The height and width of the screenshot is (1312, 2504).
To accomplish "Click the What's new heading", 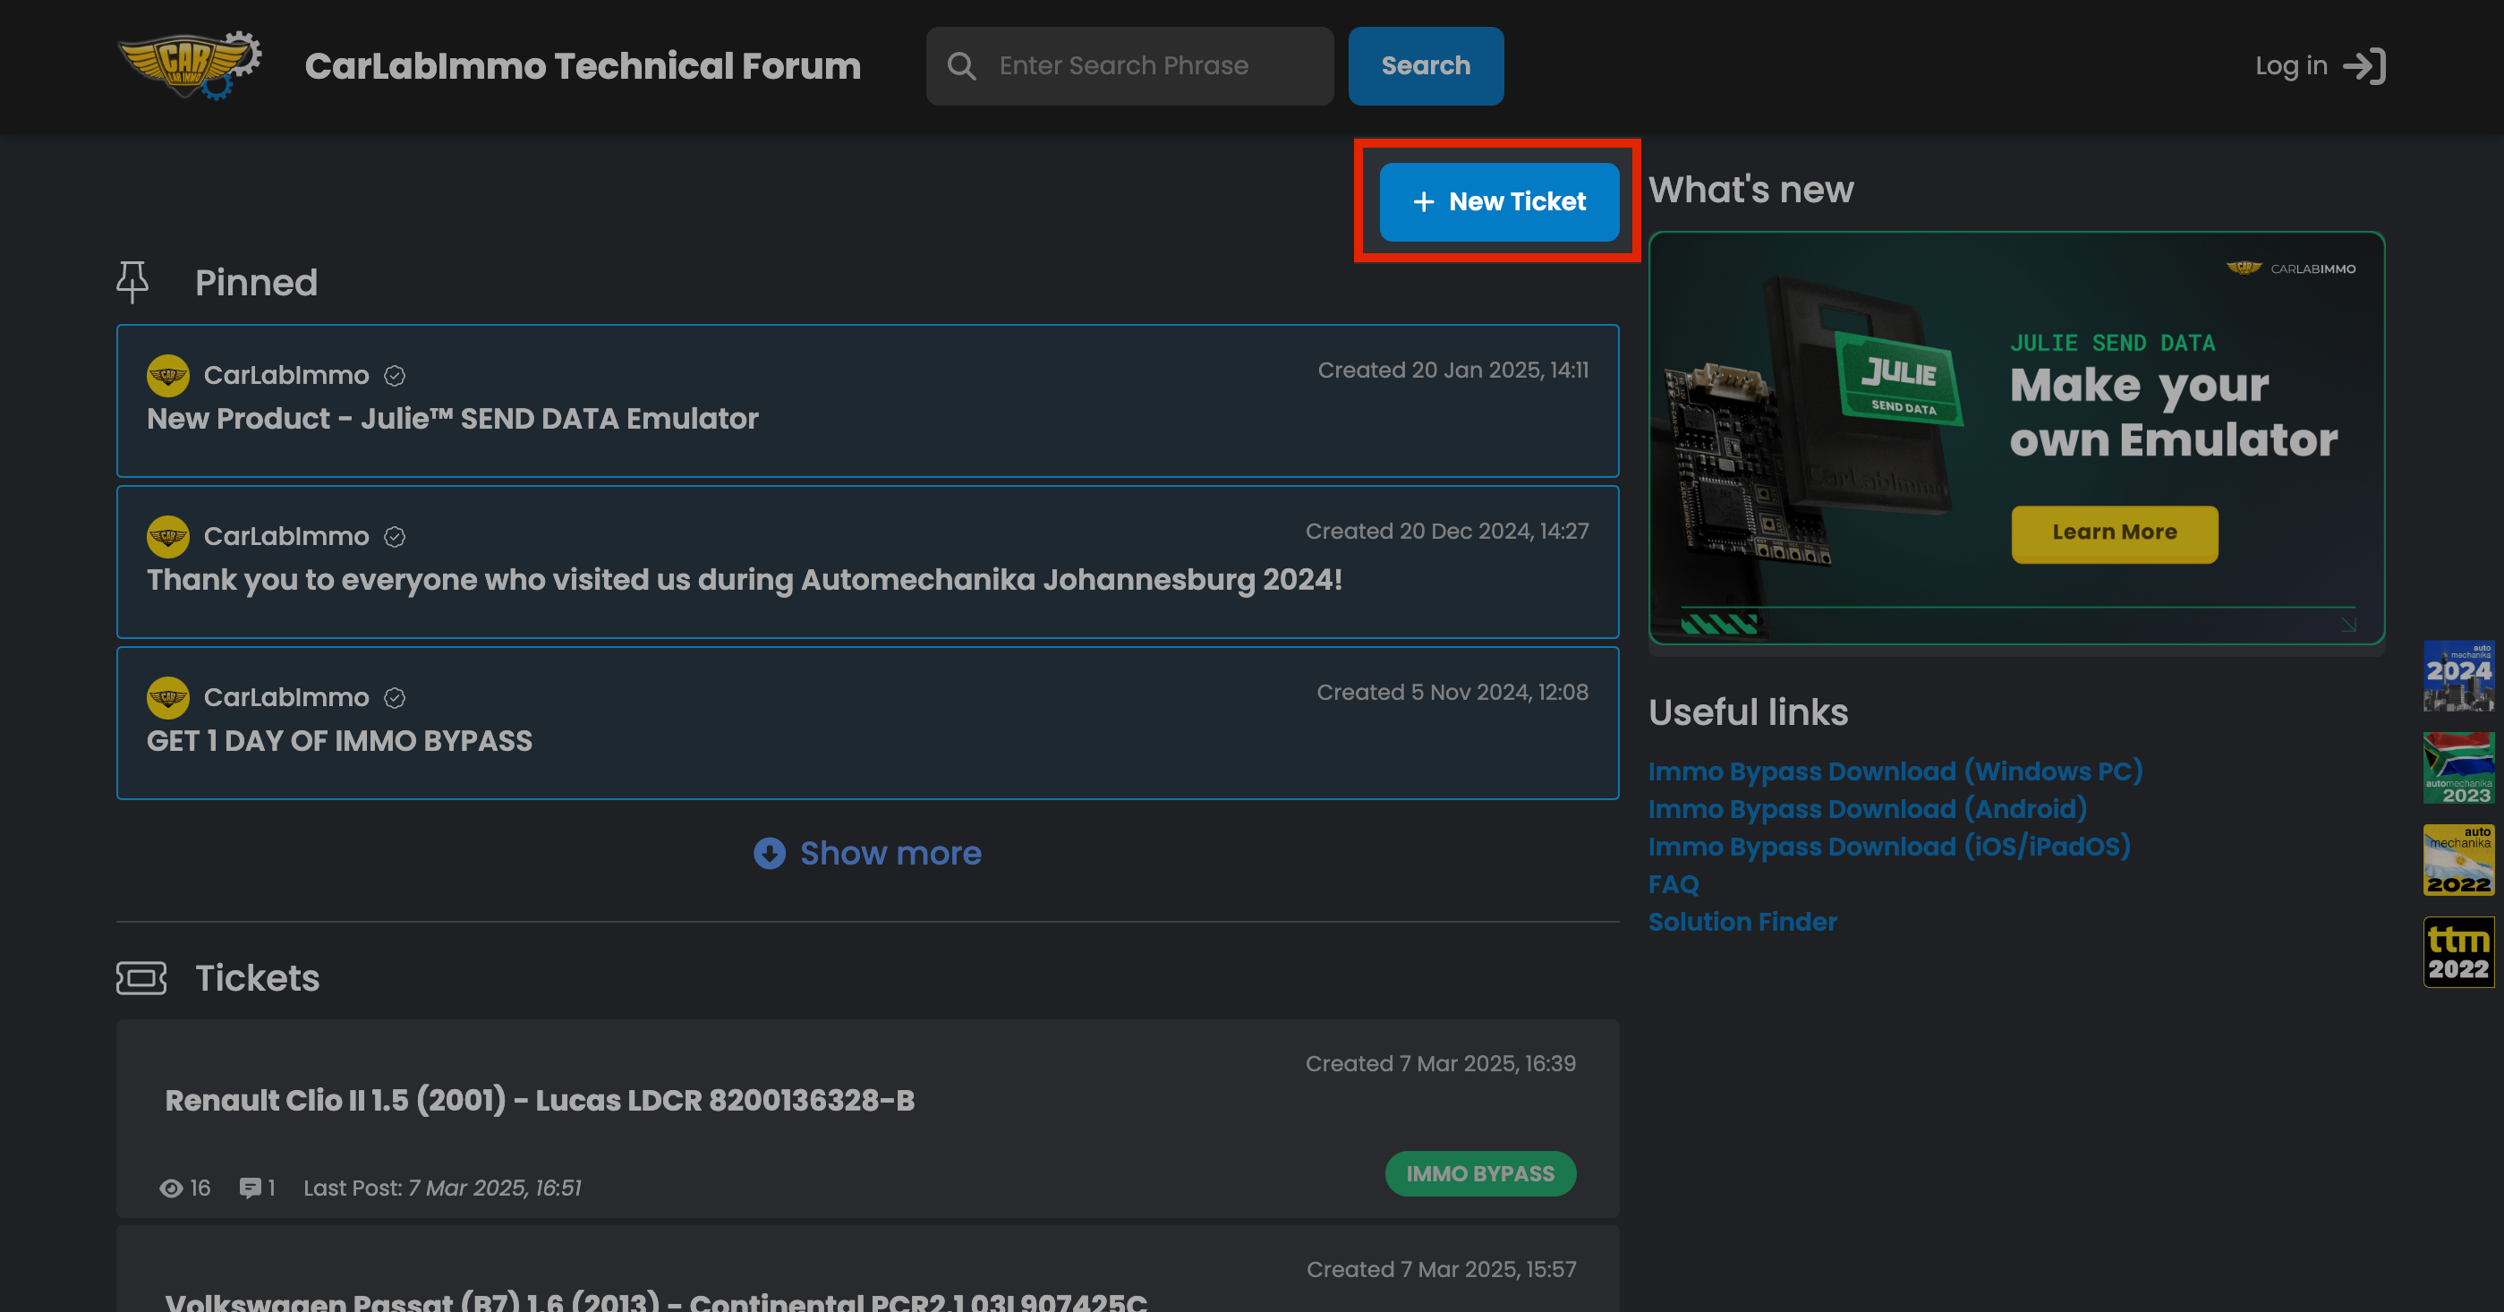I will (1750, 190).
